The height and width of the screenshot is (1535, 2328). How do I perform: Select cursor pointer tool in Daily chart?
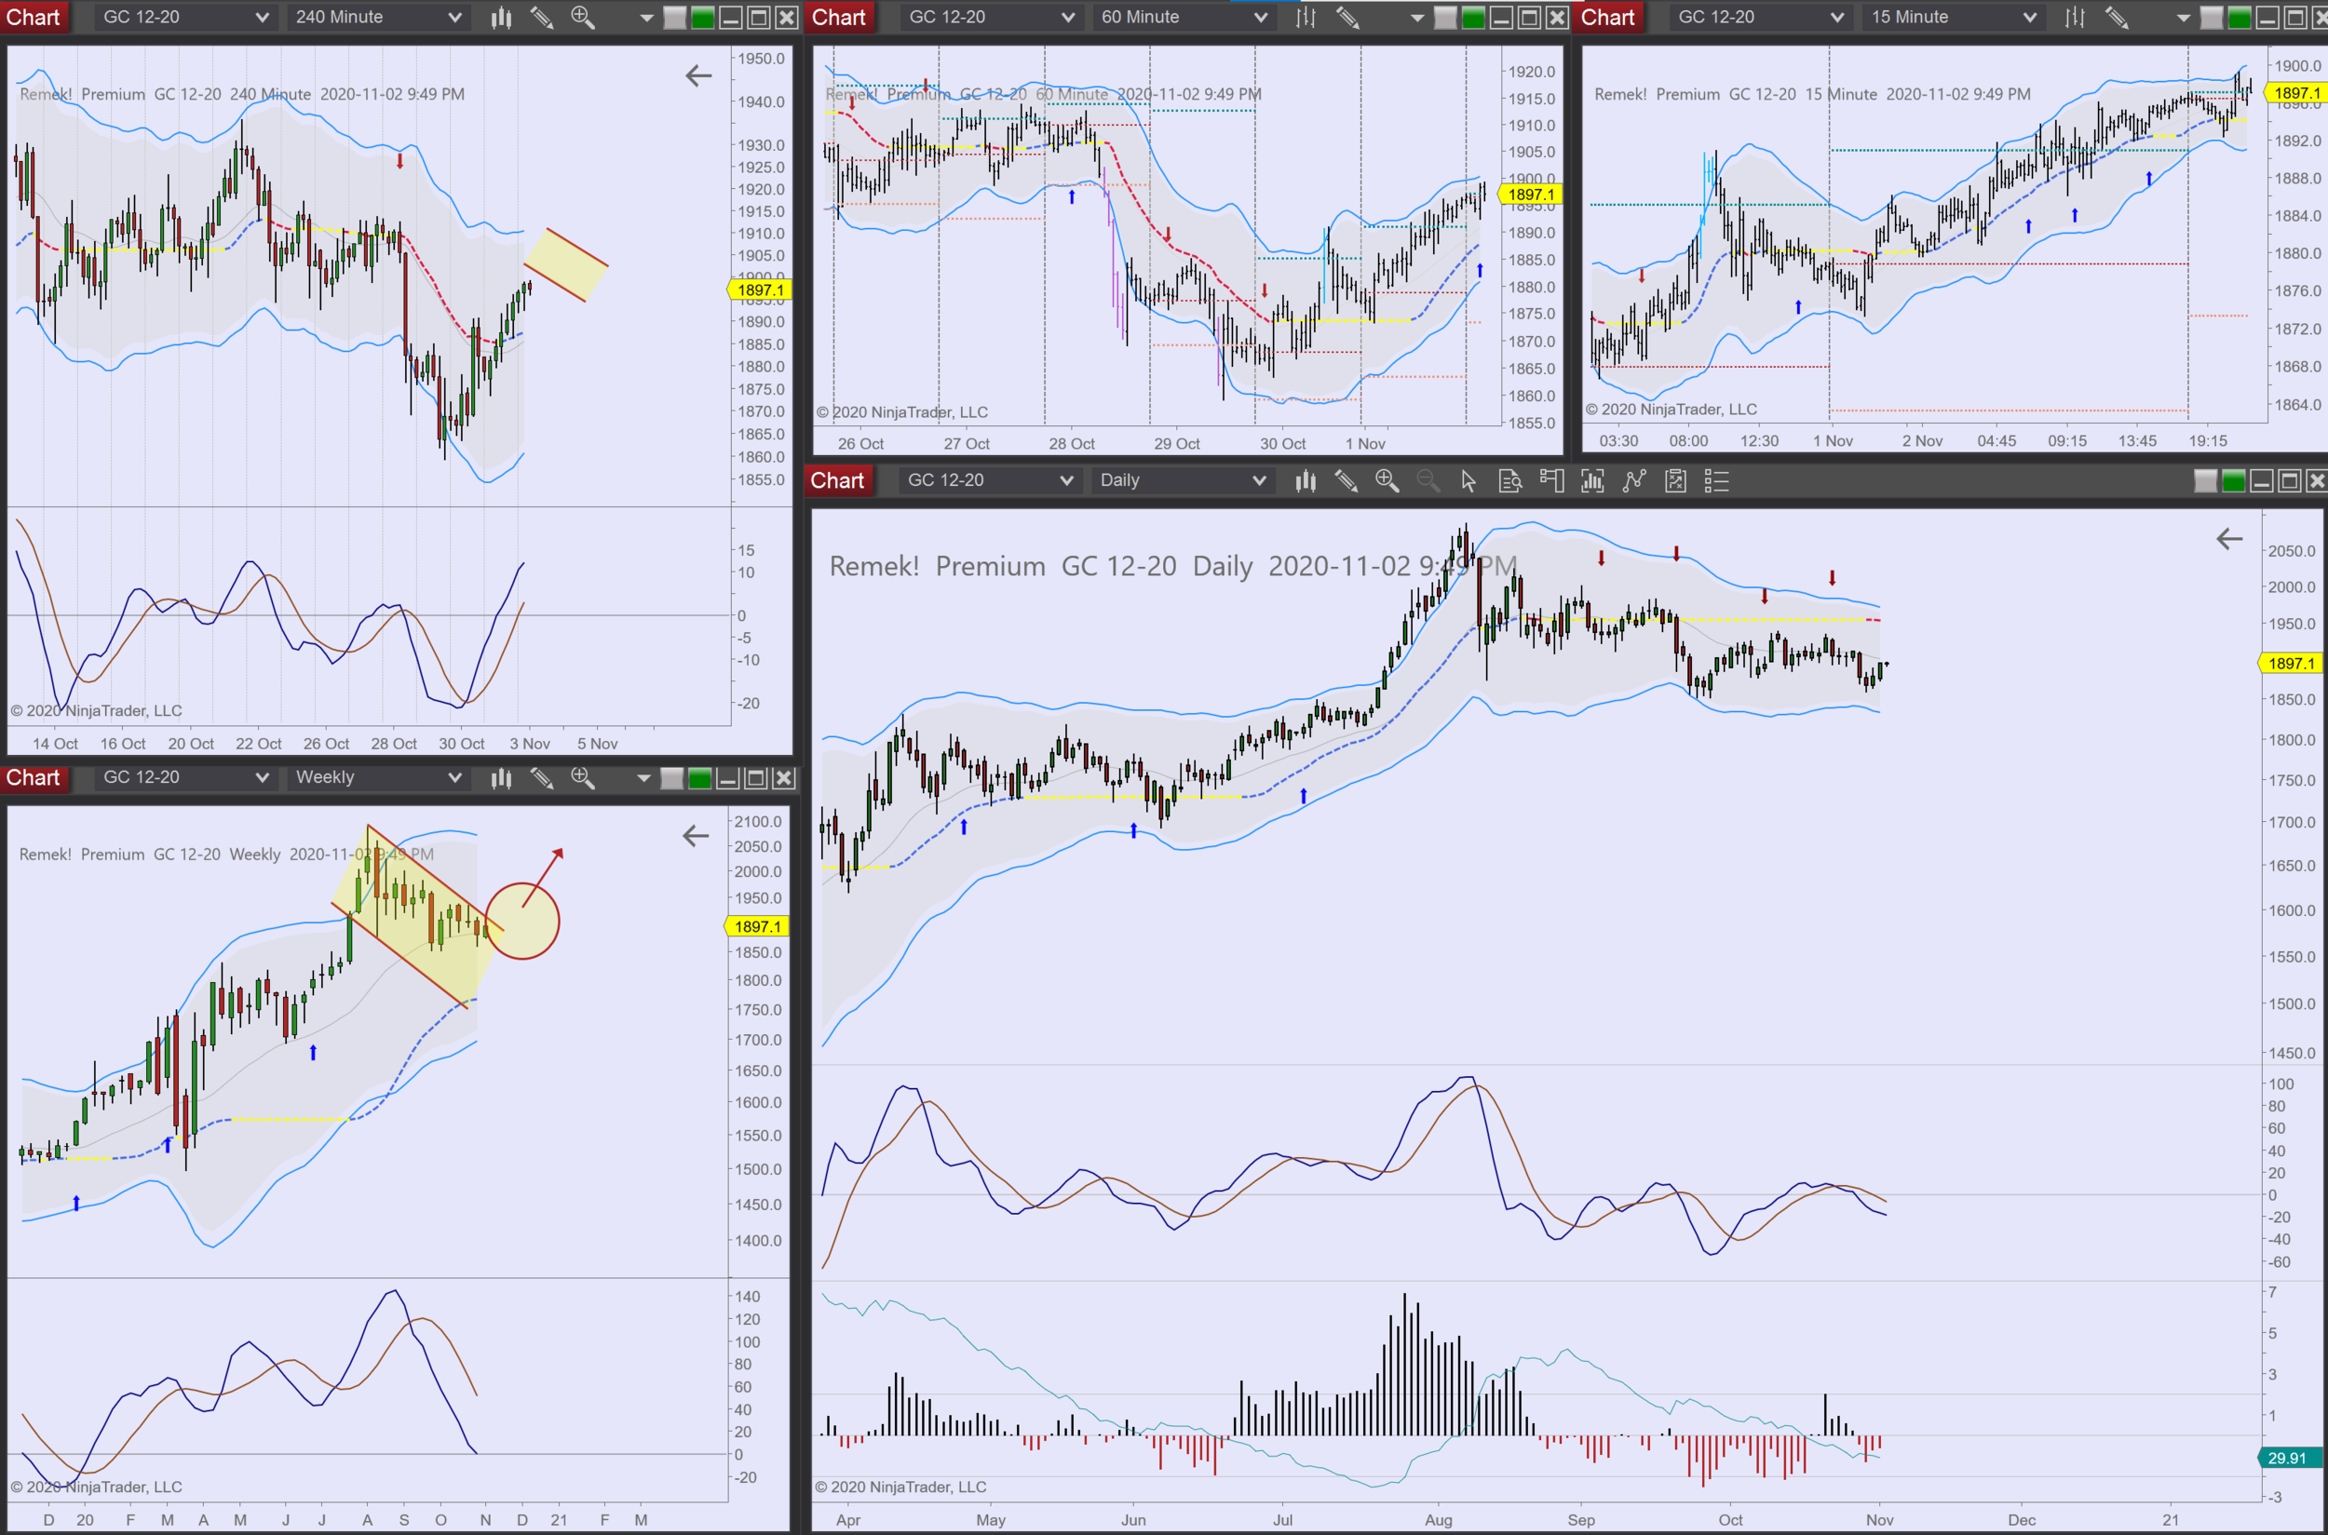(1468, 480)
